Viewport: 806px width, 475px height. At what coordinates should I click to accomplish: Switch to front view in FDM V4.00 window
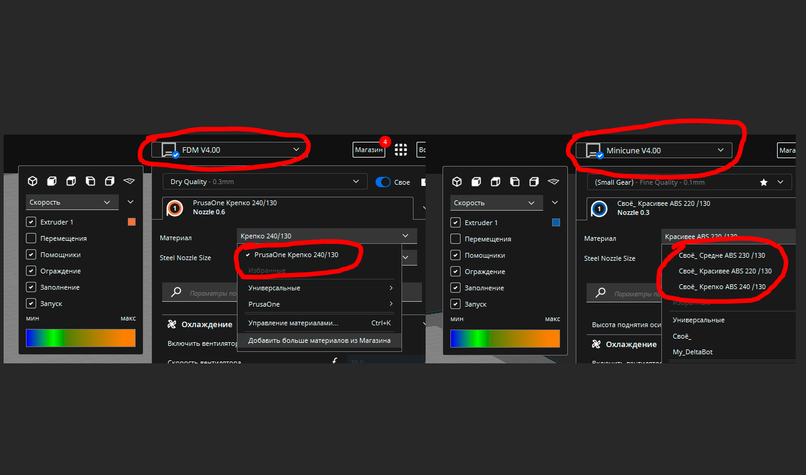[52, 181]
